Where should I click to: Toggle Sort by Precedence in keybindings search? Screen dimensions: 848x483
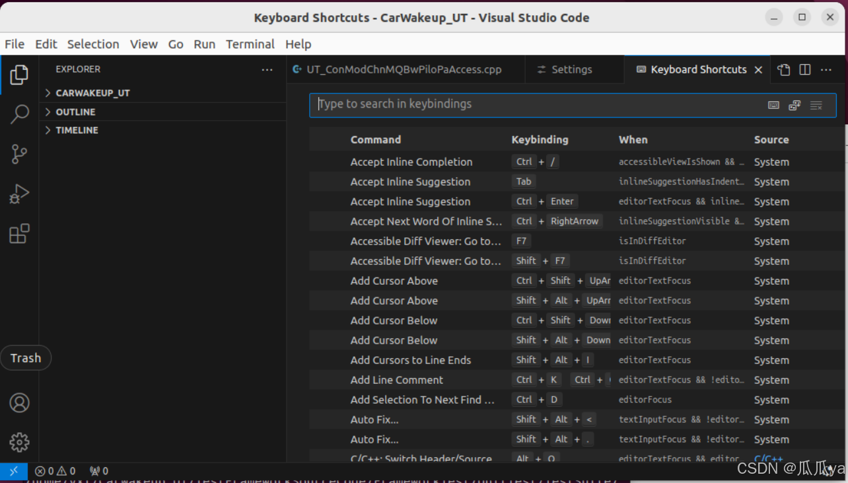tap(795, 105)
